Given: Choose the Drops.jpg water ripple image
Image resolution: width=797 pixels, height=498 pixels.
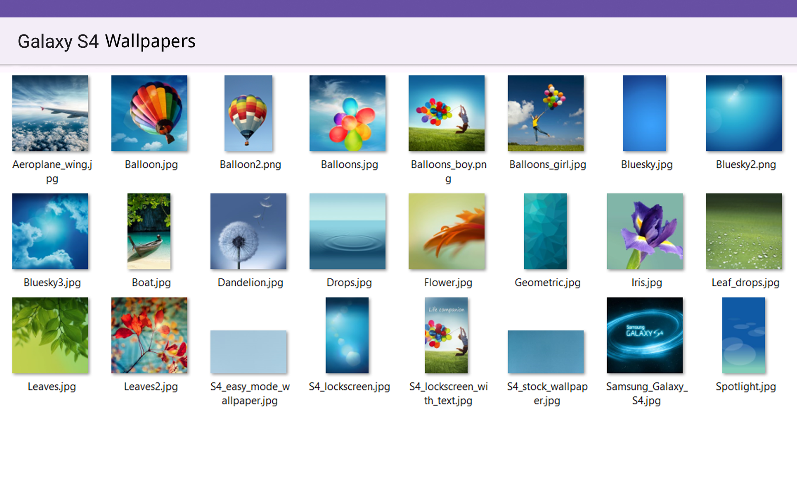Looking at the screenshot, I should [347, 231].
